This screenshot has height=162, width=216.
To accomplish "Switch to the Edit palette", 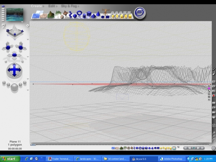I will pos(51,6).
